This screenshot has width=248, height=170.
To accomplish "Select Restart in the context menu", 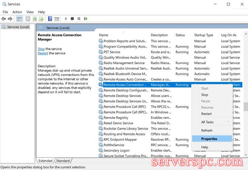I will coord(206,114).
